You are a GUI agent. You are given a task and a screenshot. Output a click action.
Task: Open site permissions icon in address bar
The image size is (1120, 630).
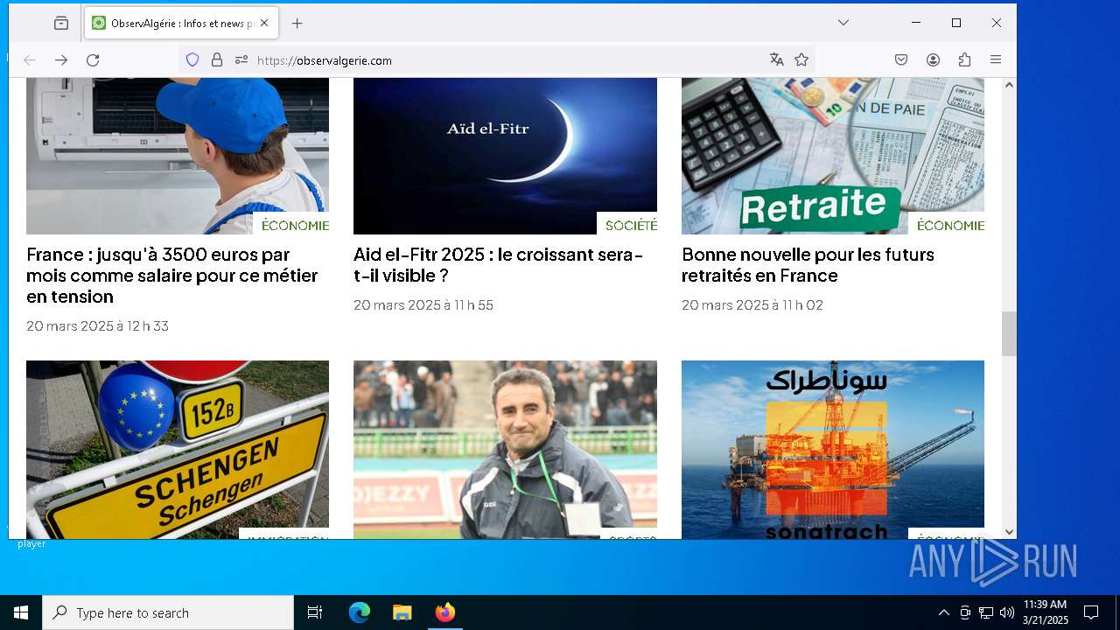pos(241,60)
